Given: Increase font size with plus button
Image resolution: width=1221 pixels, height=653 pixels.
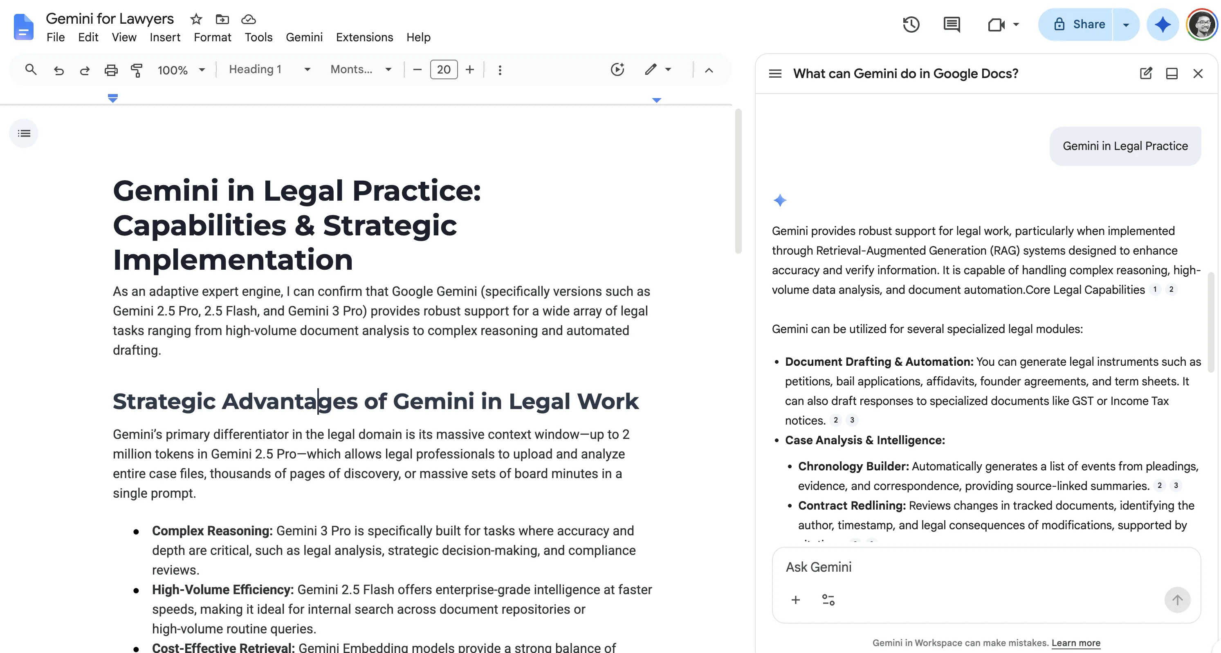Looking at the screenshot, I should click(x=470, y=69).
